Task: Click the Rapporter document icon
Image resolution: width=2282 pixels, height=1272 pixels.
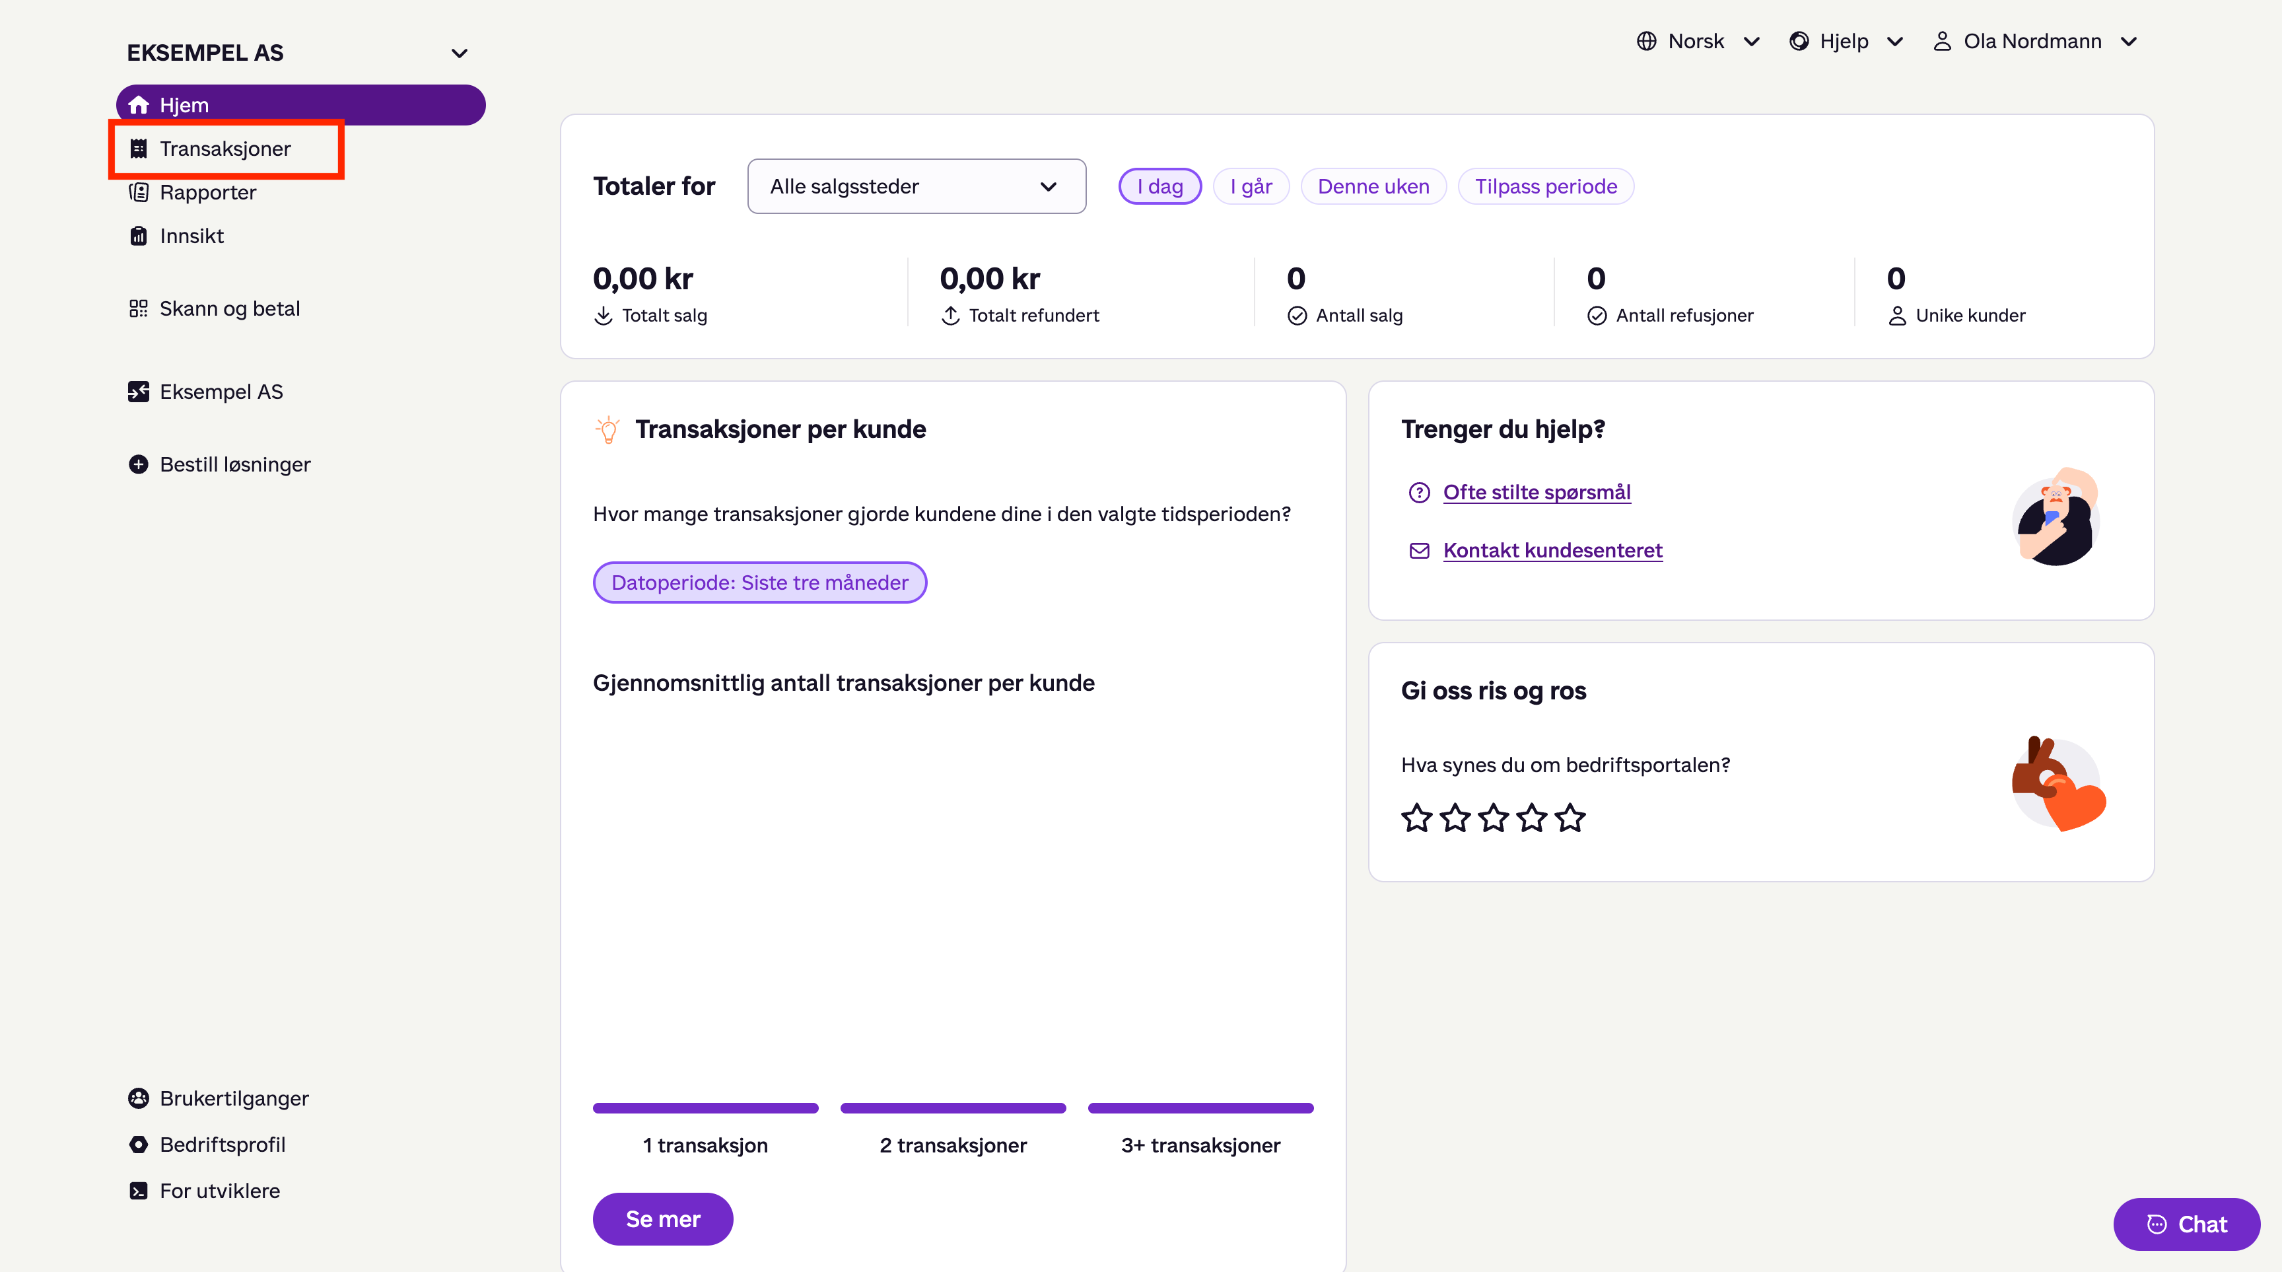Action: 138,192
